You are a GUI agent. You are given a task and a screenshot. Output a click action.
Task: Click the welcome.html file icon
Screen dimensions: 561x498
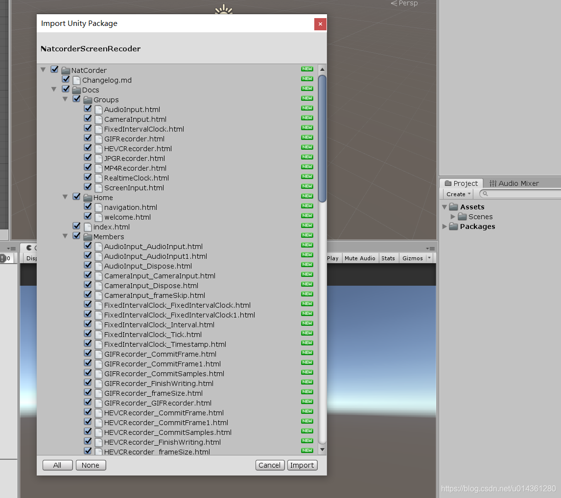(98, 217)
